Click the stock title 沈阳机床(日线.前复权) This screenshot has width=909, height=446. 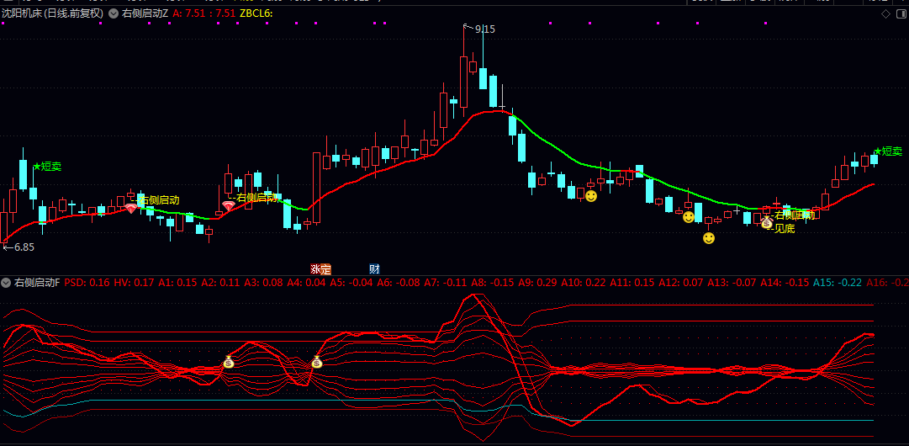point(52,13)
